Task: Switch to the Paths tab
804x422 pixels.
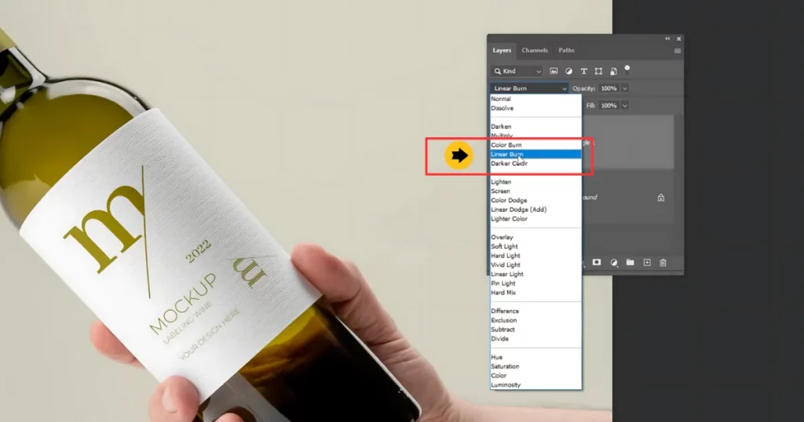Action: click(x=567, y=50)
